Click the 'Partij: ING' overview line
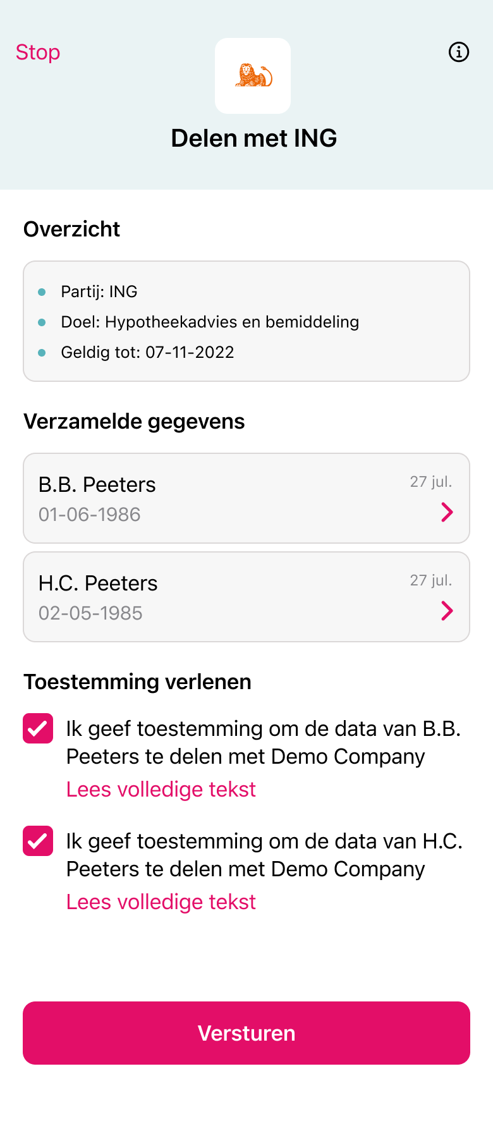Screen dimensions: 493x1138 click(99, 291)
